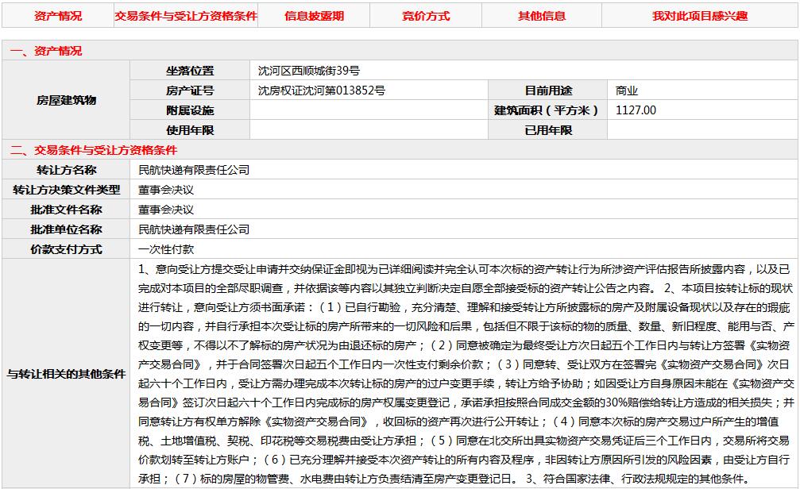Click the certificate number 沈房权证沈河第013852号
The height and width of the screenshot is (489, 800).
click(x=321, y=90)
